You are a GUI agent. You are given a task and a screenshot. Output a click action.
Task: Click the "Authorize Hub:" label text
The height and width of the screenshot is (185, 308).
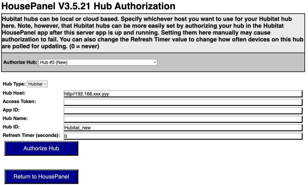pyautogui.click(x=20, y=62)
